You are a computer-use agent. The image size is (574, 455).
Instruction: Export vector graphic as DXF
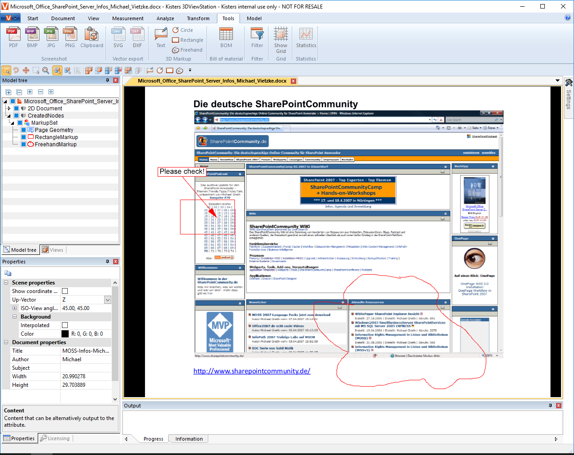[x=137, y=37]
